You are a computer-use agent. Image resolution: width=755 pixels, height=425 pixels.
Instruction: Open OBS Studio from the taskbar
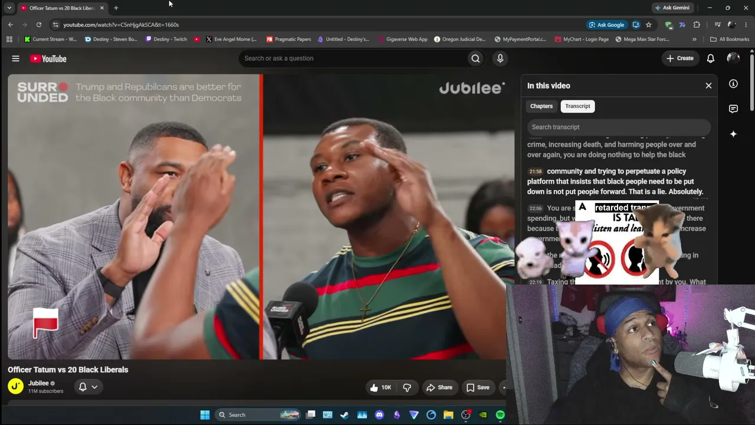tap(466, 415)
